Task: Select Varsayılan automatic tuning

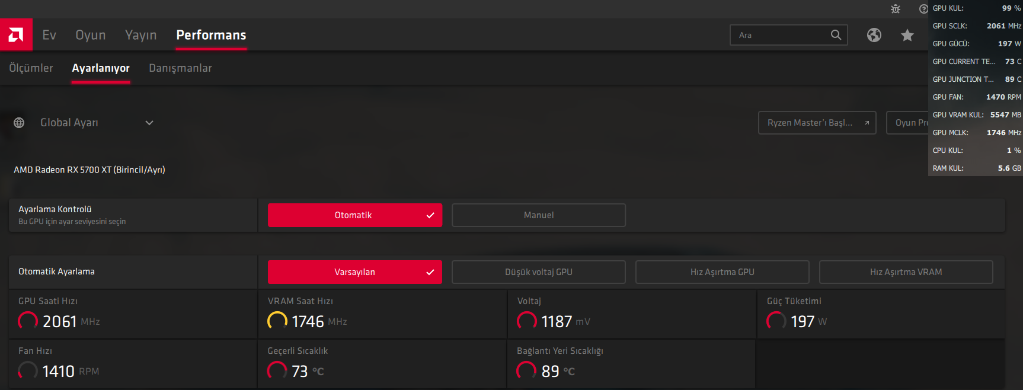Action: tap(355, 272)
